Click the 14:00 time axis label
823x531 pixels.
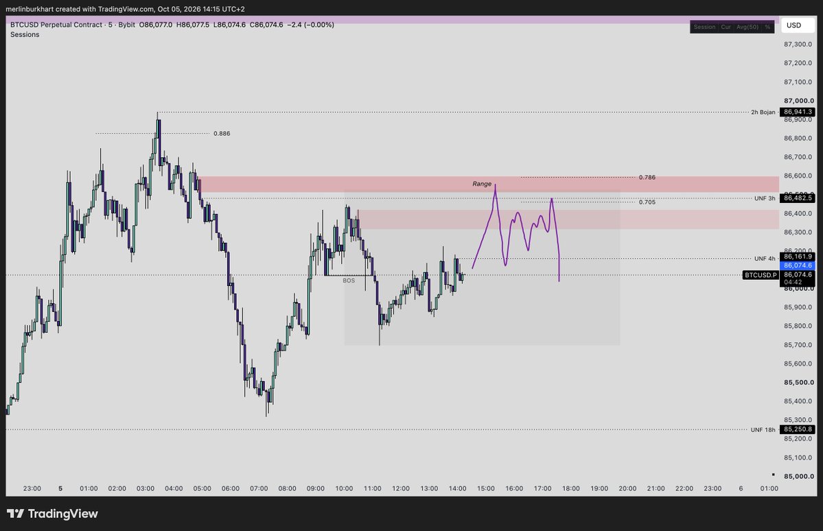point(457,488)
